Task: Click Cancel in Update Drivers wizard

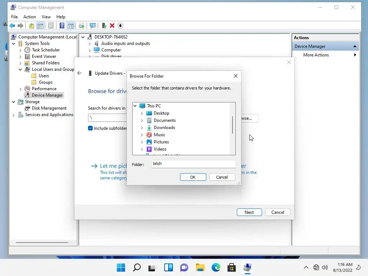Action: point(278,212)
